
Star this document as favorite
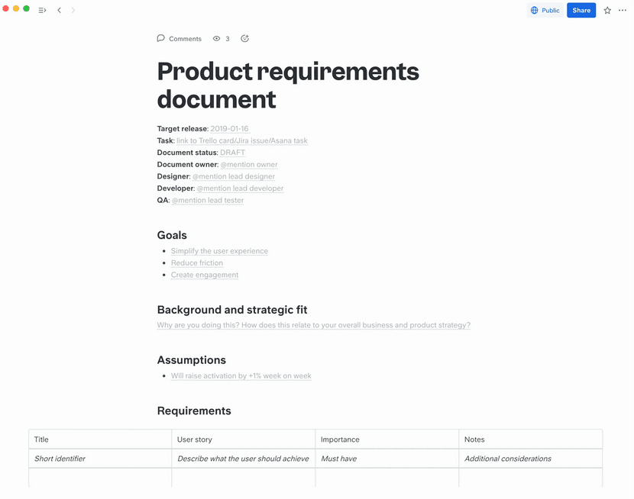click(x=607, y=11)
